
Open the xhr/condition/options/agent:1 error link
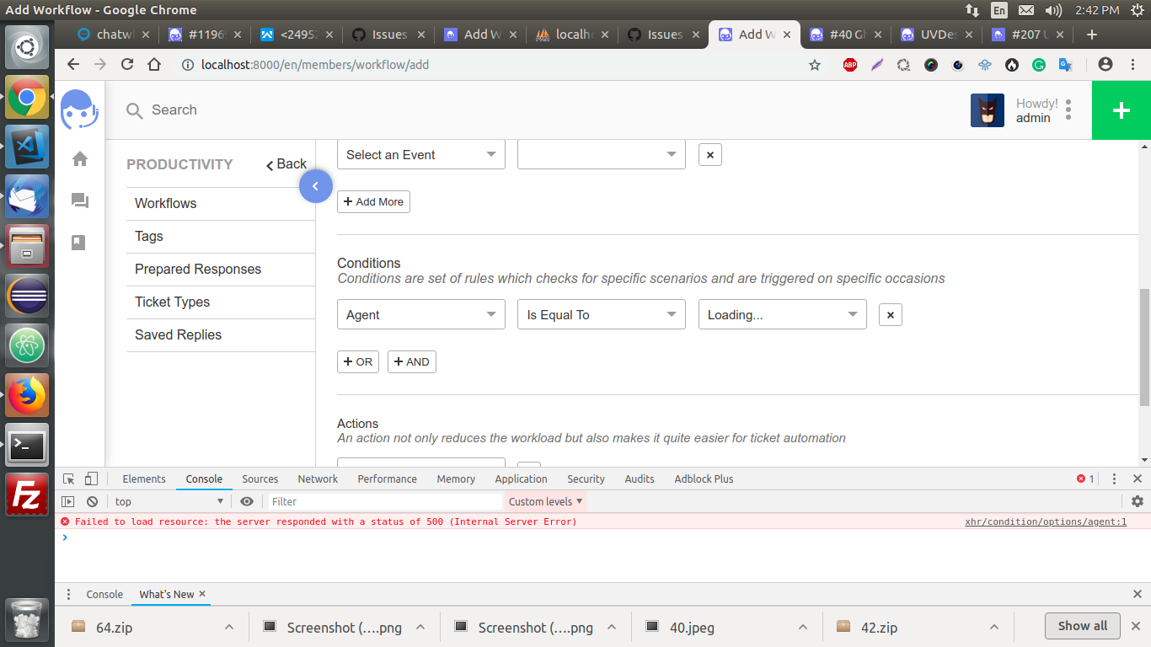tap(1045, 521)
